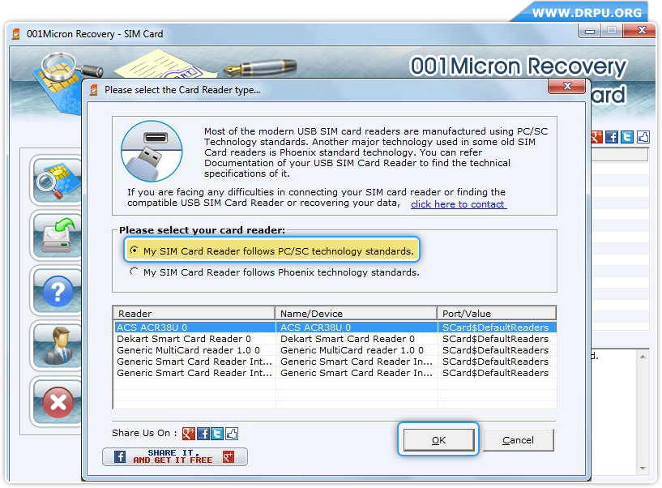
Task: Click the Port/Value column header
Action: point(497,313)
